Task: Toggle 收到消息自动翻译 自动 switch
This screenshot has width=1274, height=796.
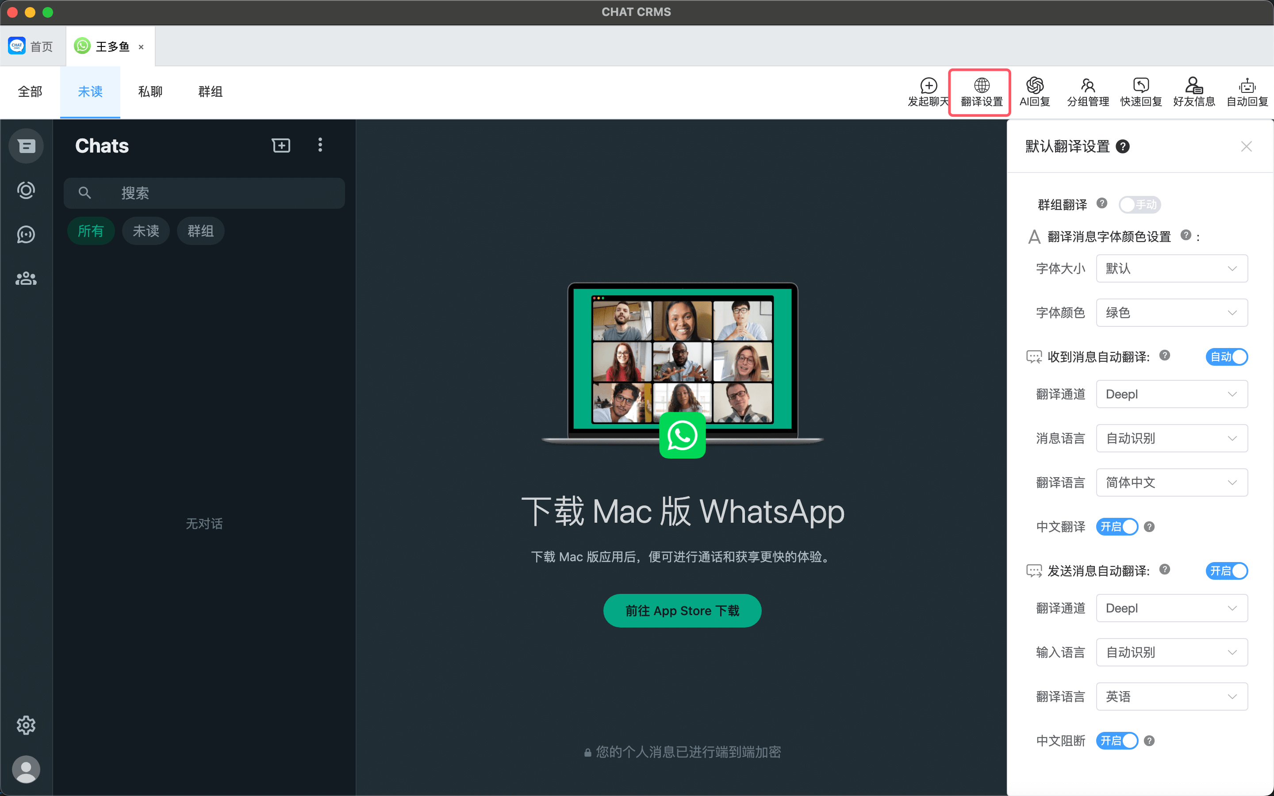Action: coord(1227,356)
